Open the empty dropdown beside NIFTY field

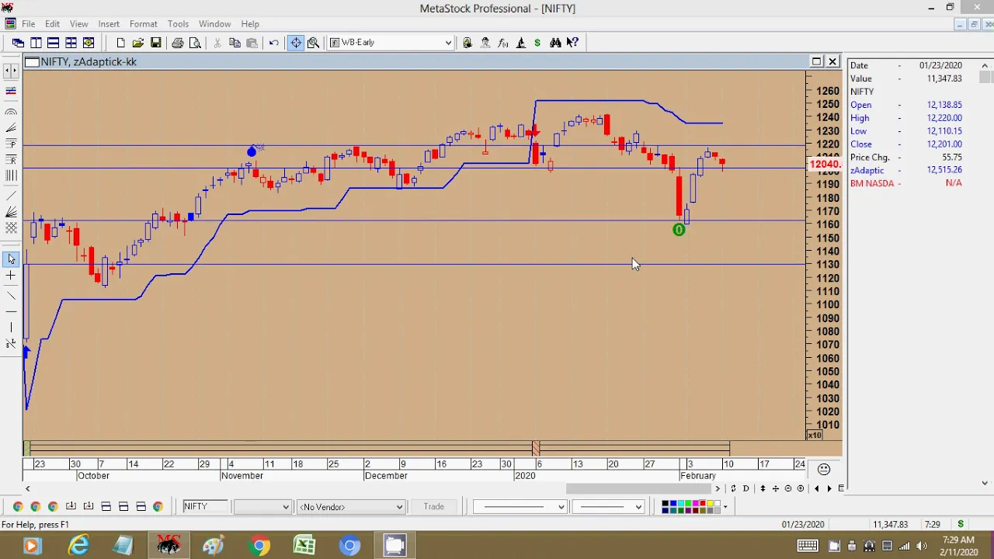pyautogui.click(x=262, y=507)
